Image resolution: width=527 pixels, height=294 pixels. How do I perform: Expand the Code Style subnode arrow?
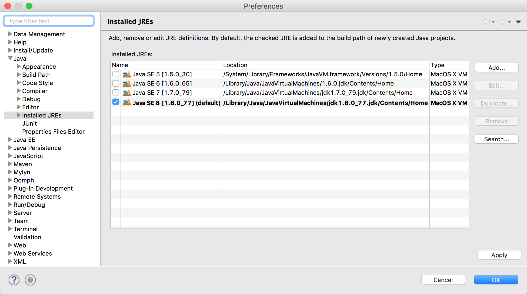[x=19, y=83]
